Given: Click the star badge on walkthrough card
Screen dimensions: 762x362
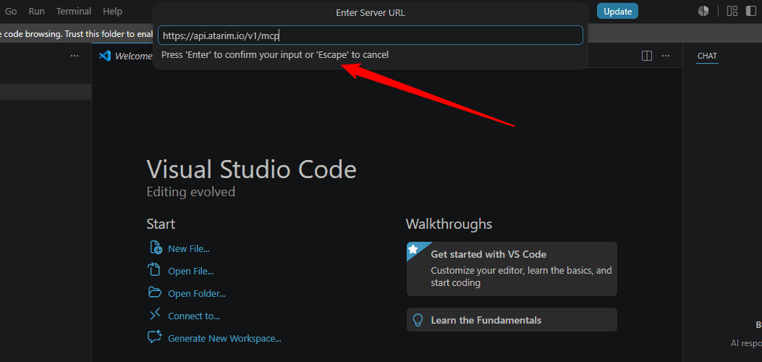Looking at the screenshot, I should [413, 249].
